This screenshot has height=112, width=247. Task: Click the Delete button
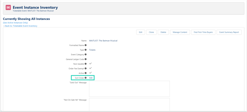coord(163,32)
